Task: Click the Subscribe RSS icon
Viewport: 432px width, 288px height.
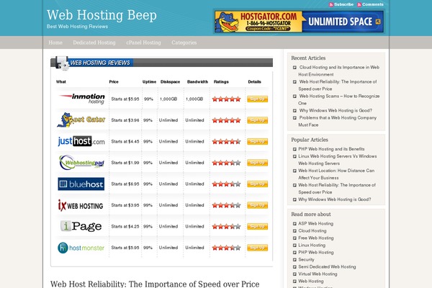Action: pos(331,5)
